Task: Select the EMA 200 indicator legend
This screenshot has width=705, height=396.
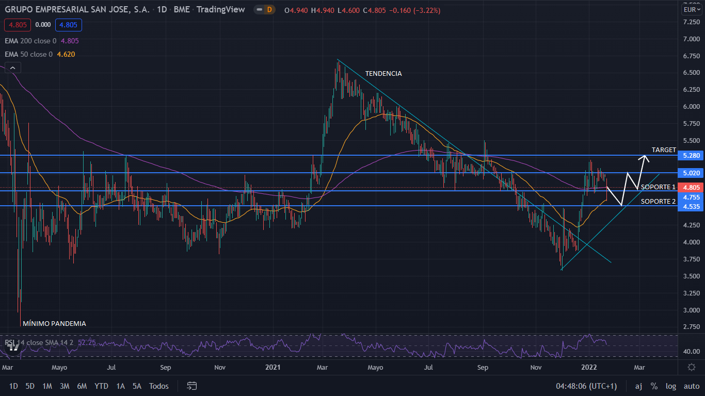Action: click(x=31, y=41)
